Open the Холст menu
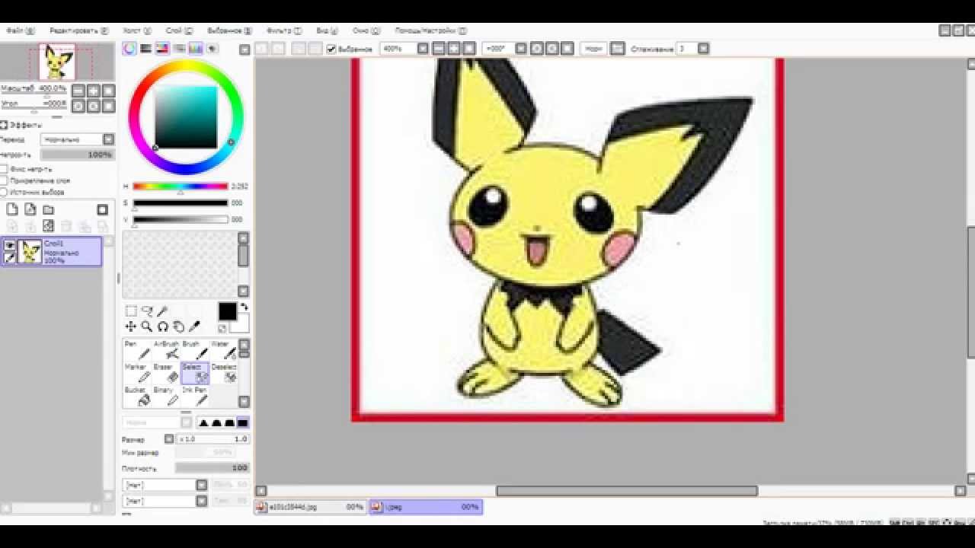The width and height of the screenshot is (975, 548). pos(137,31)
